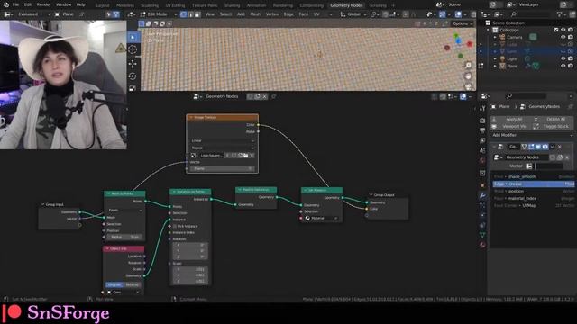
Task: Open the Mesh menu in viewport header
Action: tap(255, 14)
